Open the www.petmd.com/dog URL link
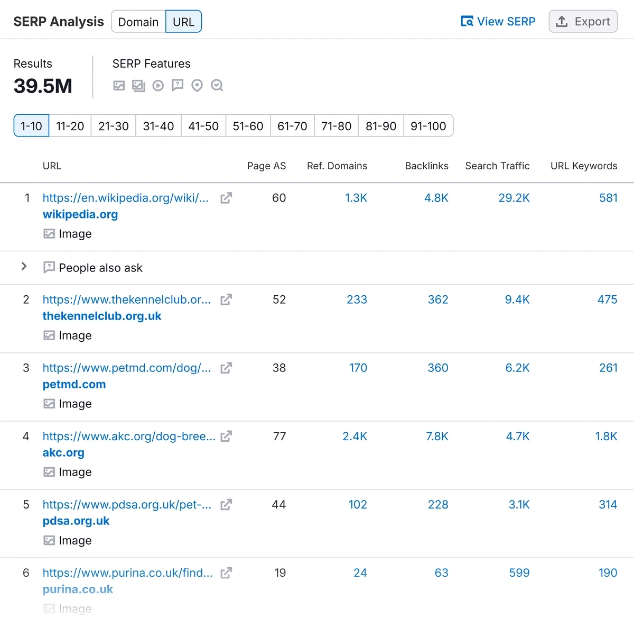 tap(127, 368)
